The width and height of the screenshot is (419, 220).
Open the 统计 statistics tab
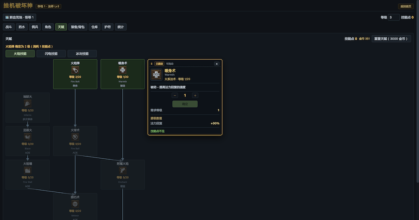tap(121, 27)
